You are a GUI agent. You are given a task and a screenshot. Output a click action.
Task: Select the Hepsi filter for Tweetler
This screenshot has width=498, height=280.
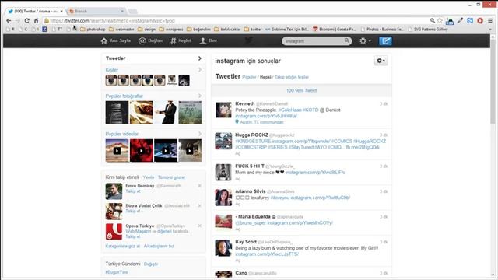pos(265,77)
